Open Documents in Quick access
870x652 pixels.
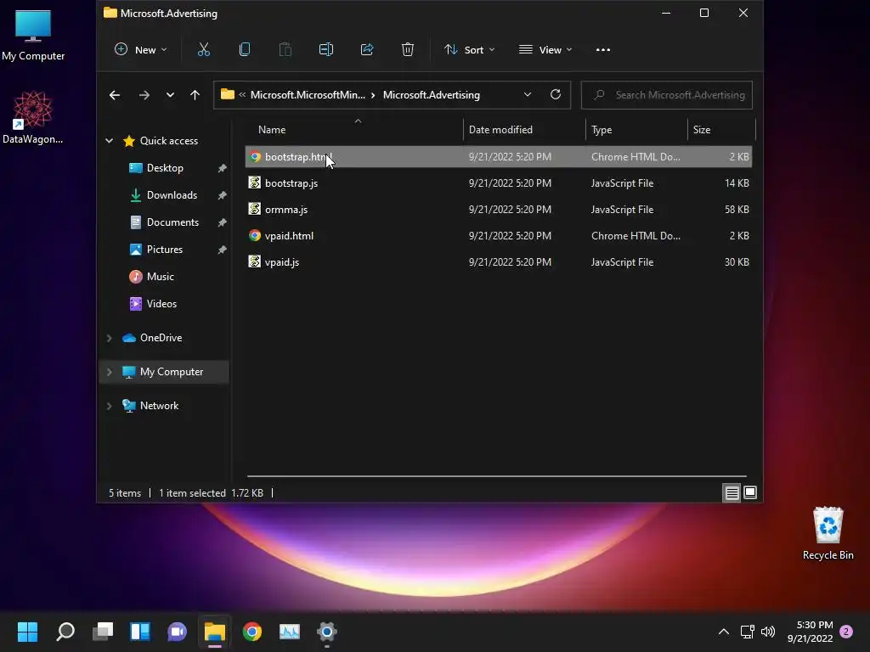pyautogui.click(x=172, y=222)
